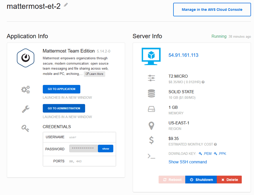Click the disk stack icon beside SOLID STATE

click(151, 93)
